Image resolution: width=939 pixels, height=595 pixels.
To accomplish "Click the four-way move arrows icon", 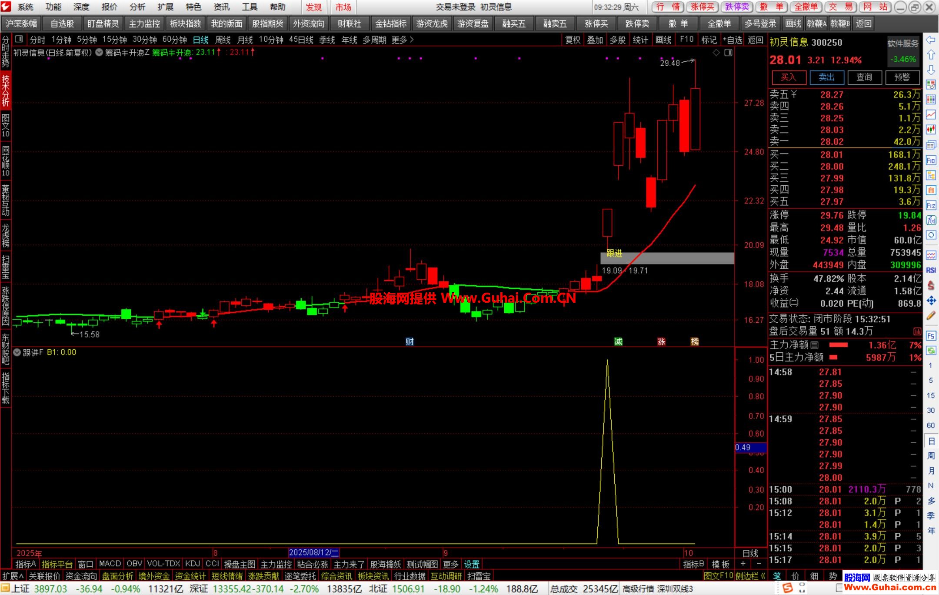I will click(x=931, y=301).
